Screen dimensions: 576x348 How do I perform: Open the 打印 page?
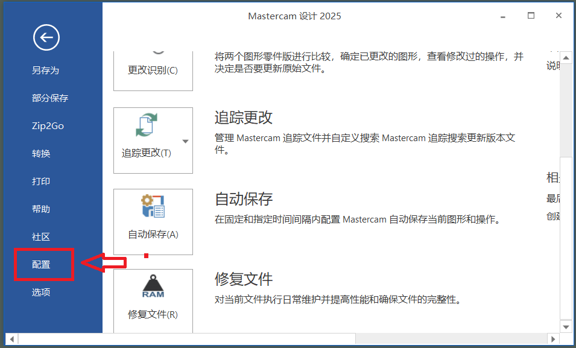(x=41, y=181)
